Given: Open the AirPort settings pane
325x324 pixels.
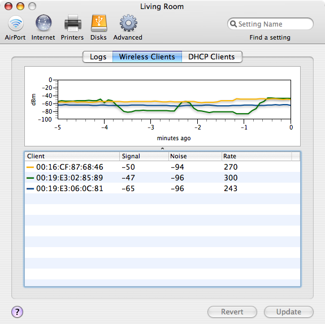Looking at the screenshot, I should click(x=15, y=28).
